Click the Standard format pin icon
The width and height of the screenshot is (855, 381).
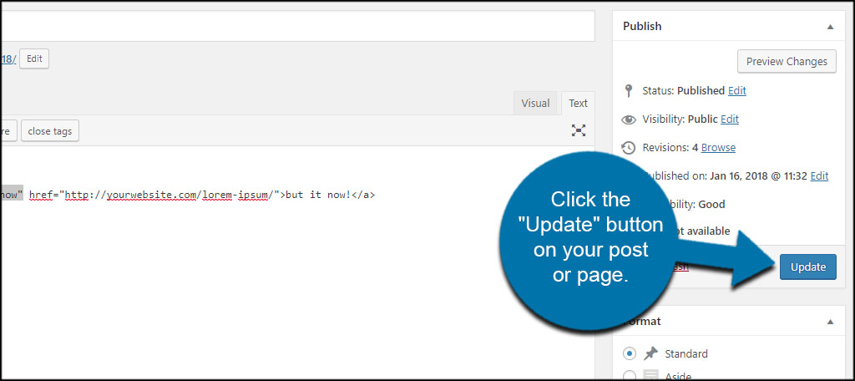(x=650, y=353)
